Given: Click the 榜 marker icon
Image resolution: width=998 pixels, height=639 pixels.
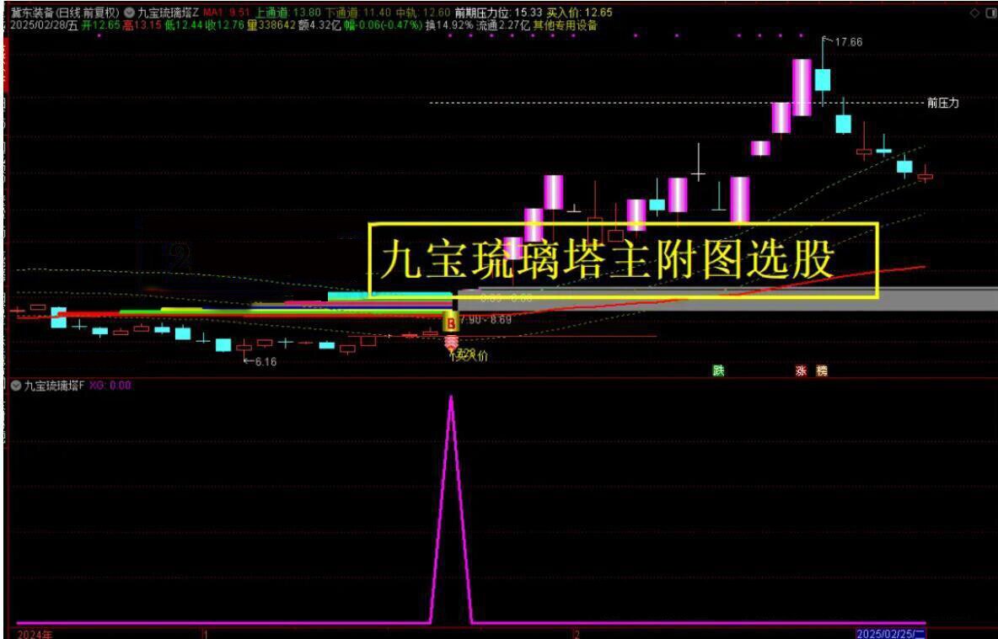Looking at the screenshot, I should [823, 370].
